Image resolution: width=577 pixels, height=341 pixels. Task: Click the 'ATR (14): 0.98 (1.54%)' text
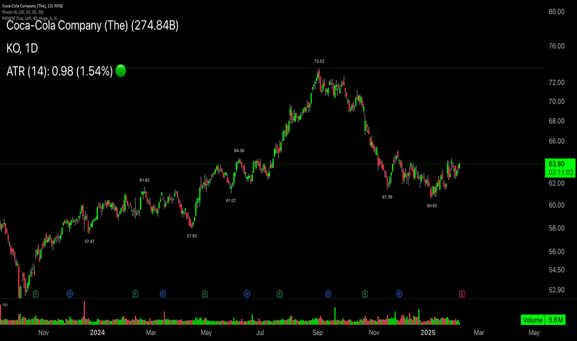59,71
